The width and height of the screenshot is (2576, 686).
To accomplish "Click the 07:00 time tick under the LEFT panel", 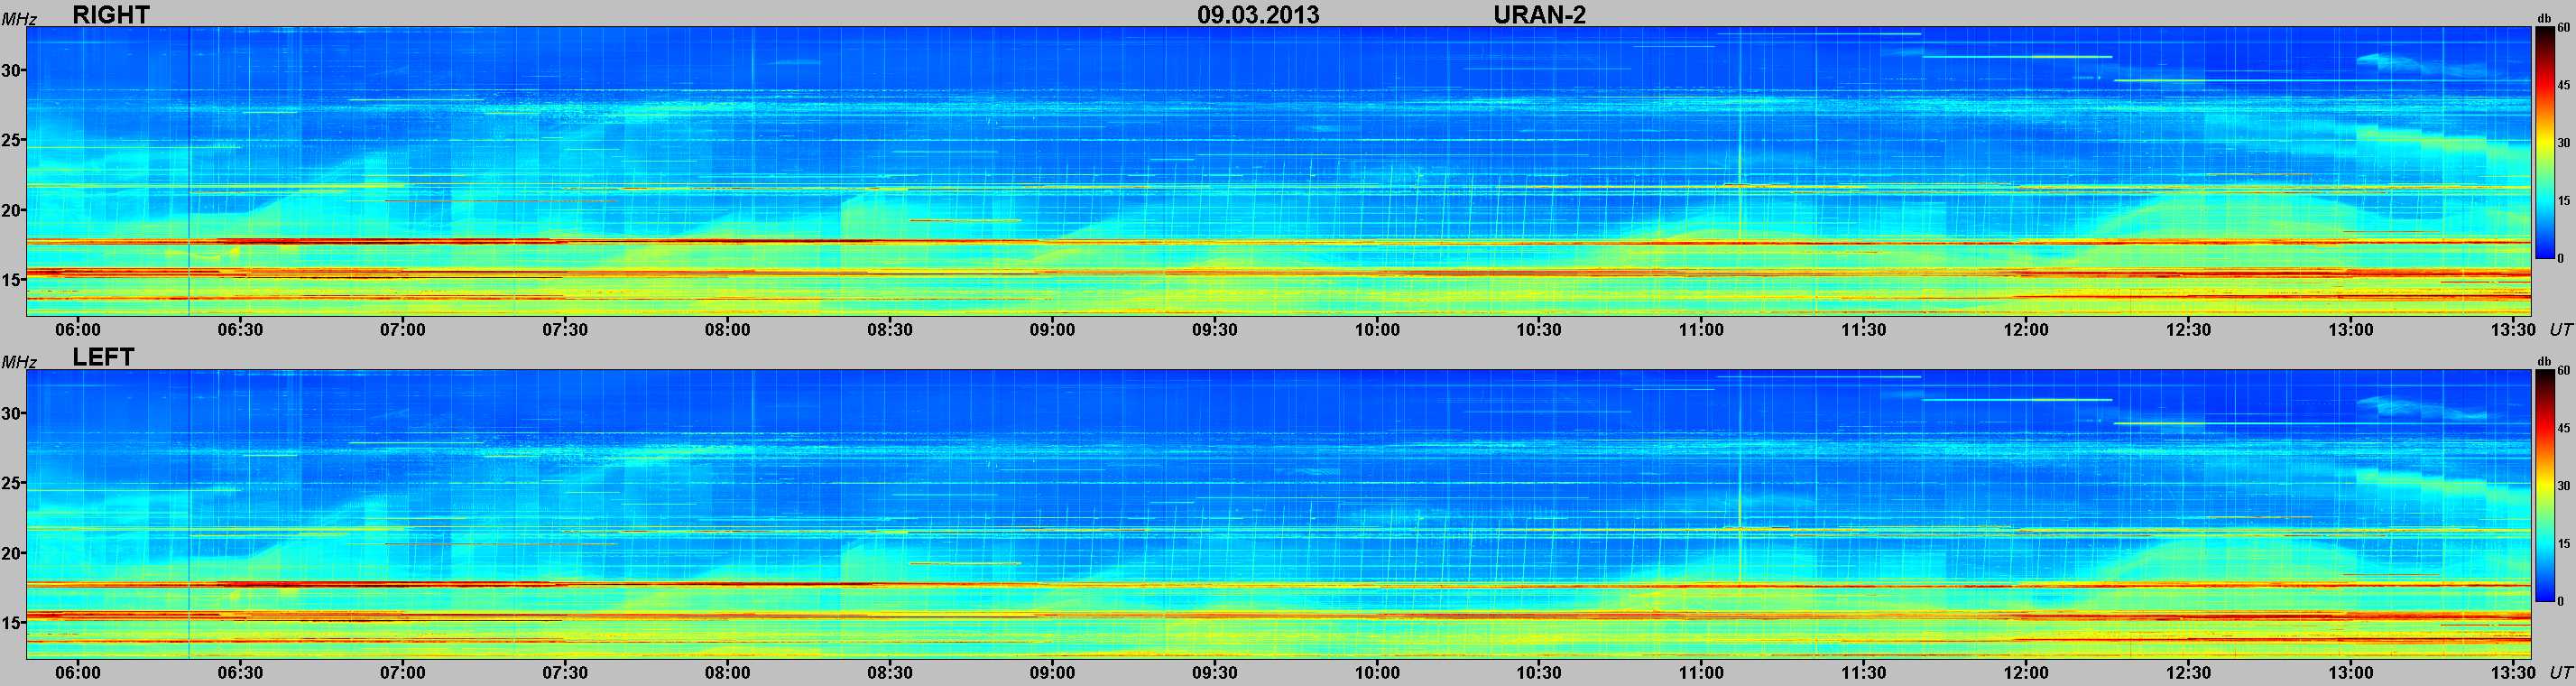I will (x=402, y=672).
